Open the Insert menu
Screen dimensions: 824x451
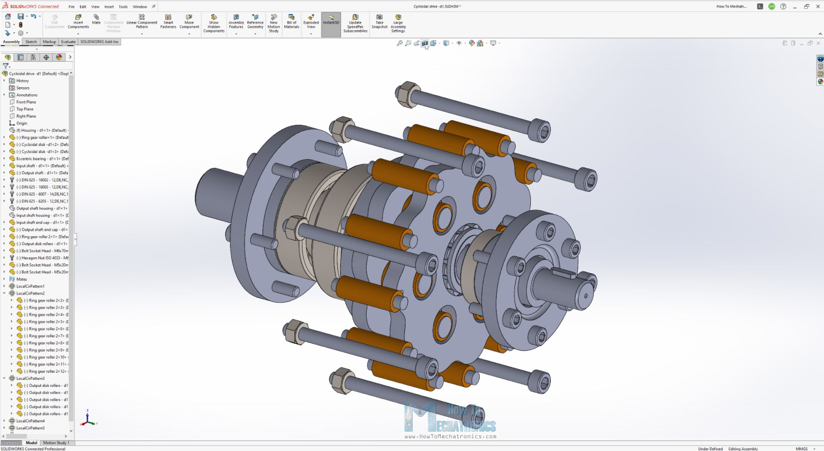109,6
